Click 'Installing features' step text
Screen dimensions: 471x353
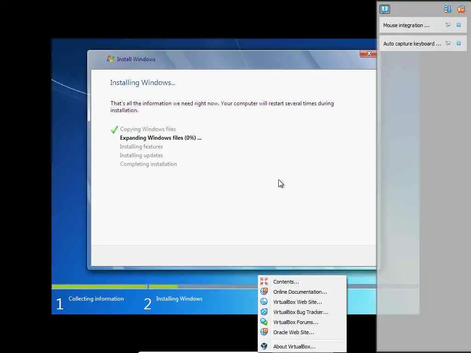pyautogui.click(x=141, y=147)
